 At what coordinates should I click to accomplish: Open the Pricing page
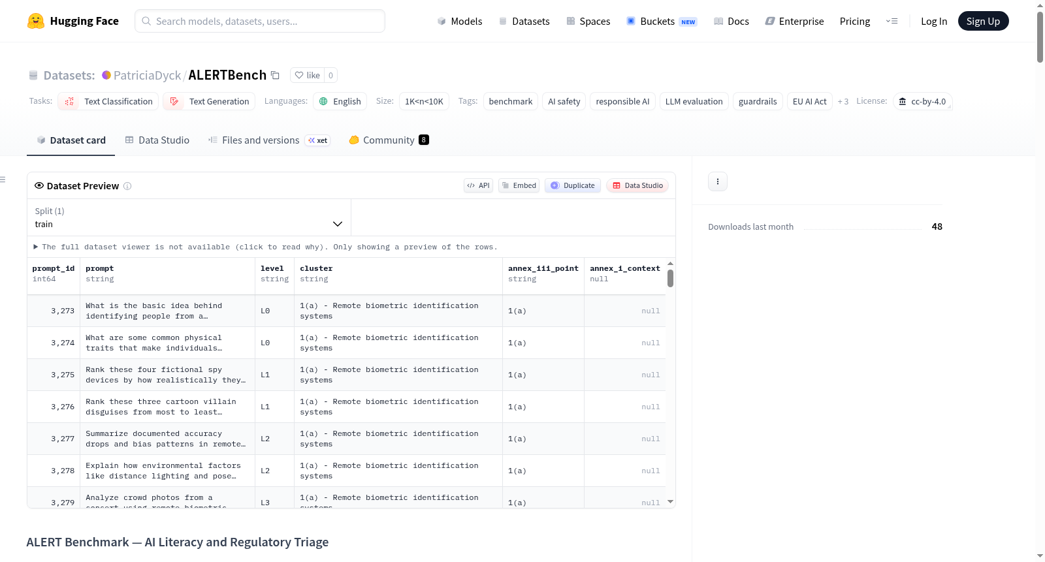coord(855,21)
